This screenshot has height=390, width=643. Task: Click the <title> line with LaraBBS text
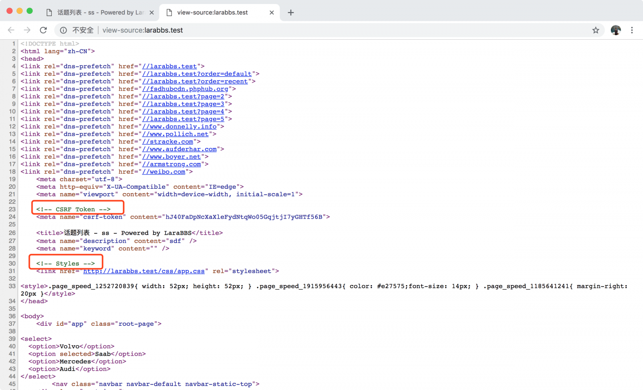click(129, 233)
